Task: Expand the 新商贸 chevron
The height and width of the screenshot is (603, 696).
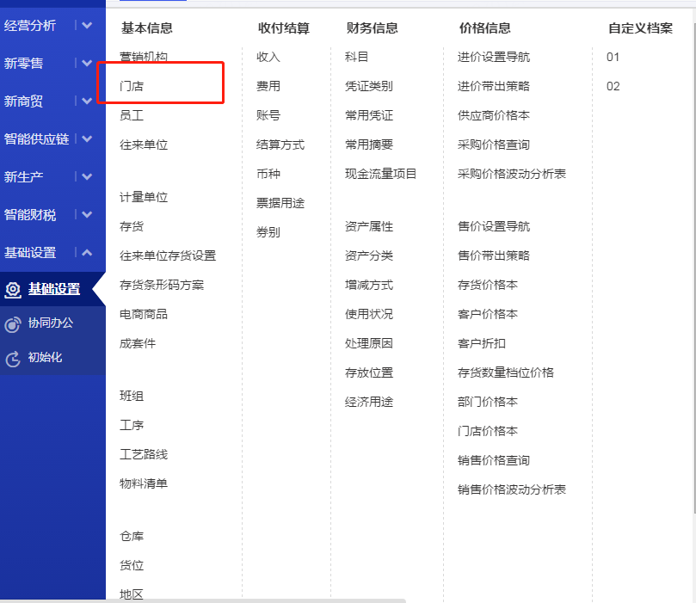Action: coord(87,101)
